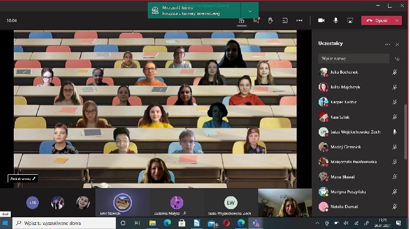Image resolution: width=410 pixels, height=229 pixels.
Task: Click muted mic icon for Julita Majchrzyk
Action: [395, 87]
